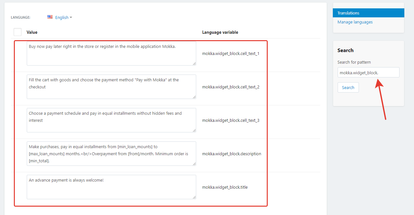This screenshot has height=215, width=414.
Task: Click resize handle of title textarea
Action: click(x=194, y=197)
